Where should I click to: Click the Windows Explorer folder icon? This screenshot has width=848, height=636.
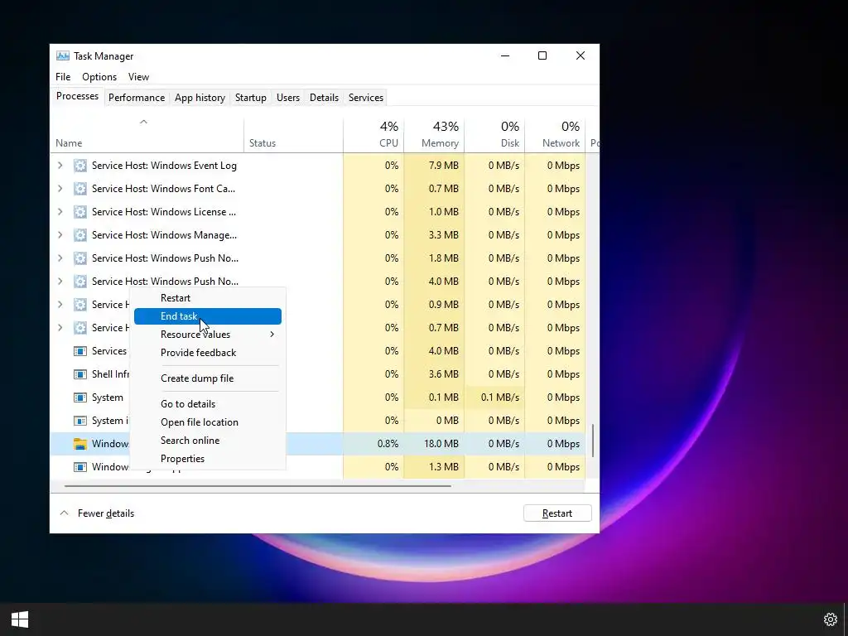click(80, 444)
